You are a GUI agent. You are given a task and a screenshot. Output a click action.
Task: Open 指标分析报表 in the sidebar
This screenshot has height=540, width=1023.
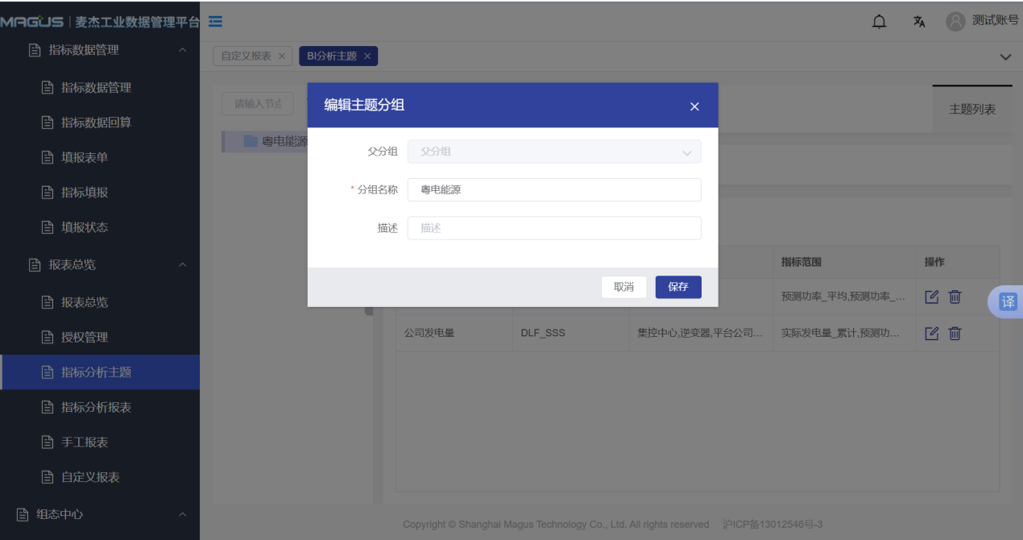(96, 407)
